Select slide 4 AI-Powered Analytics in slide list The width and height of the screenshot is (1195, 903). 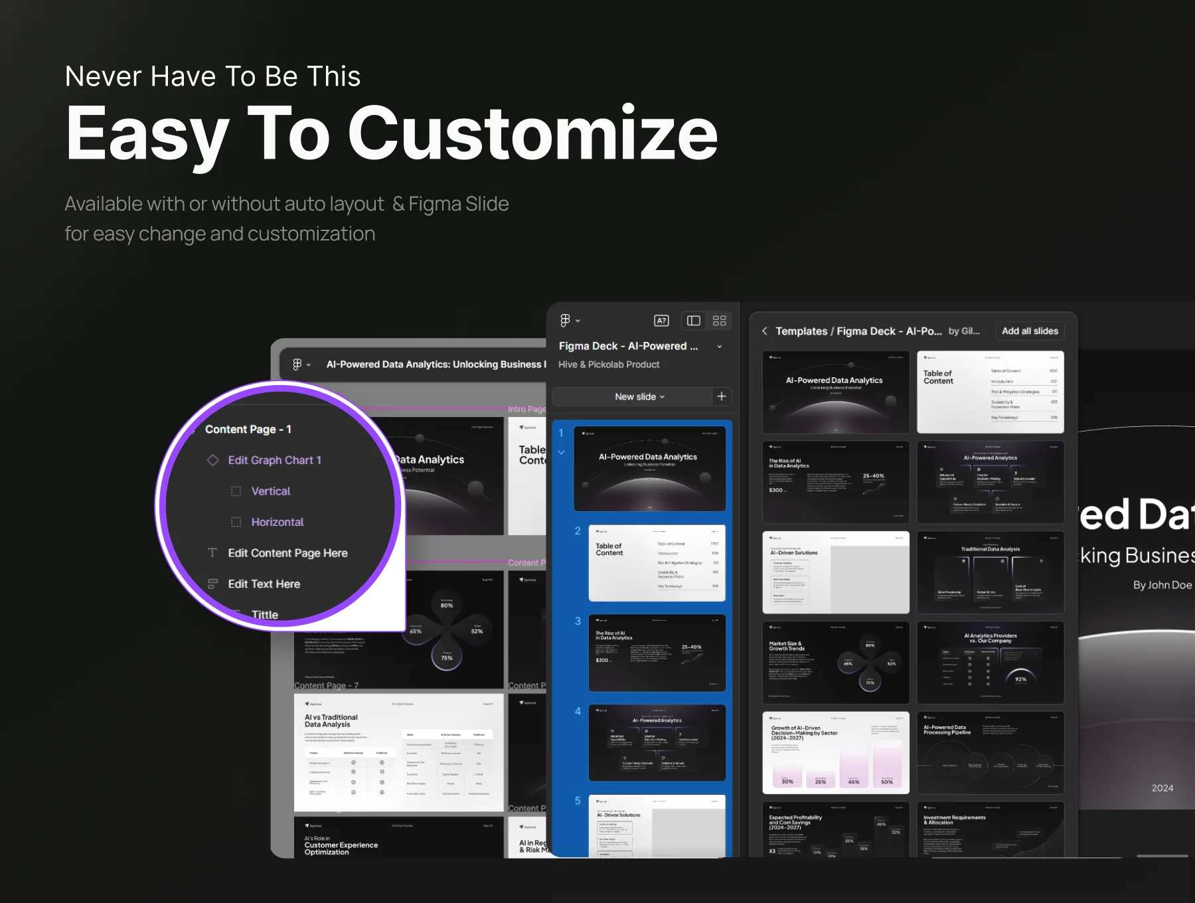657,743
